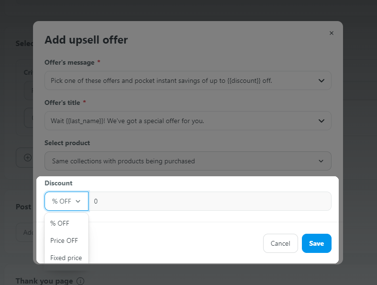The image size is (377, 285).
Task: Open the Offer's title dropdown chevron
Action: point(322,121)
